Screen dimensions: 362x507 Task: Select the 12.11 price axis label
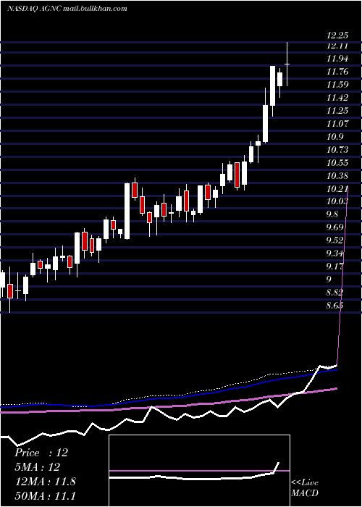point(337,46)
